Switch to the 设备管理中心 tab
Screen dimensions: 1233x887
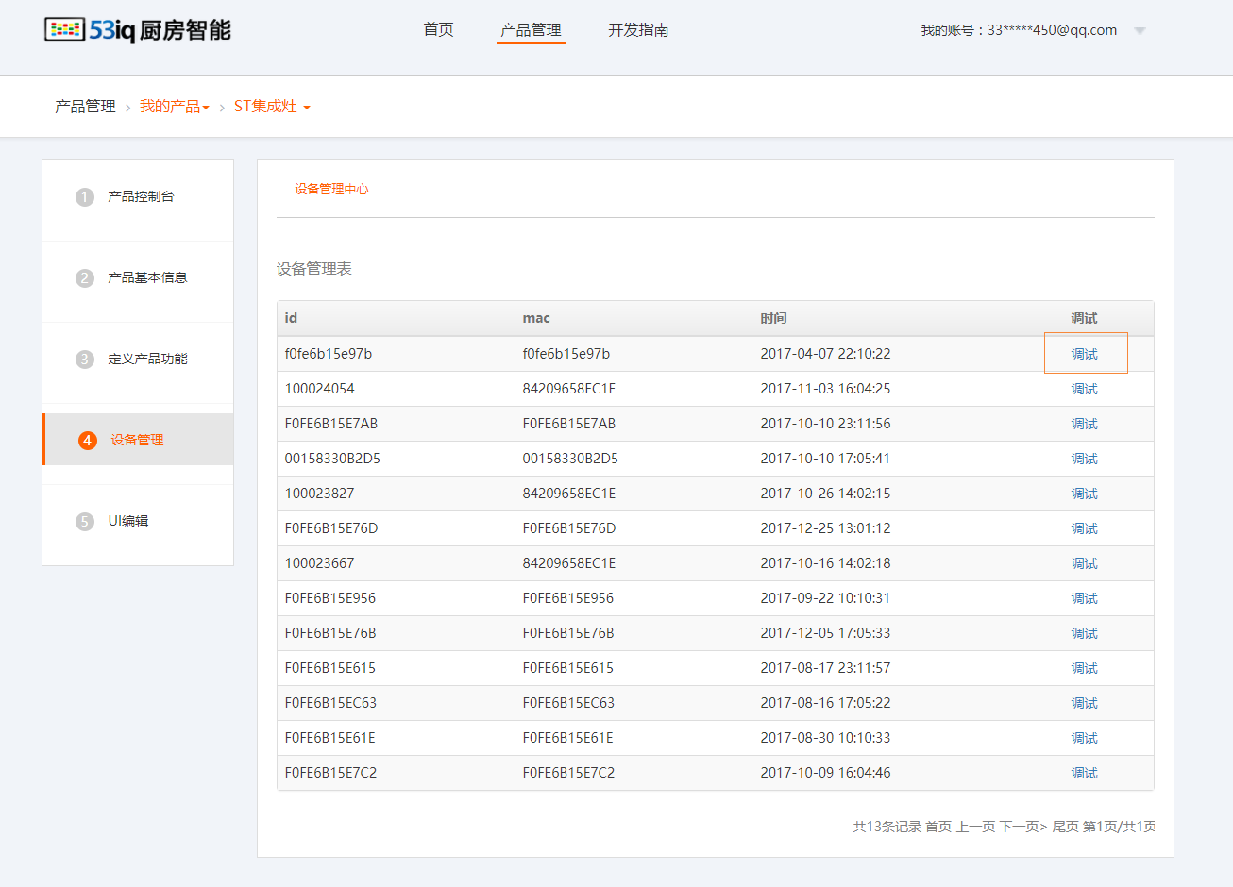(x=331, y=190)
